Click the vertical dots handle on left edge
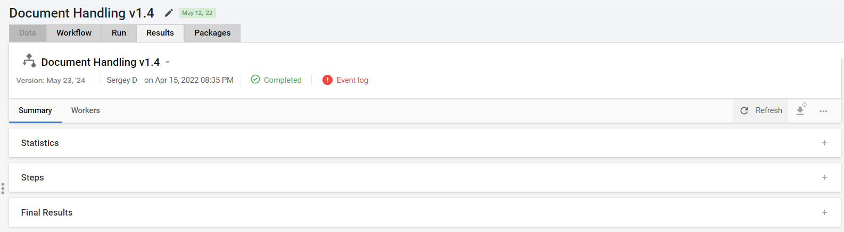This screenshot has width=844, height=232. click(3, 188)
